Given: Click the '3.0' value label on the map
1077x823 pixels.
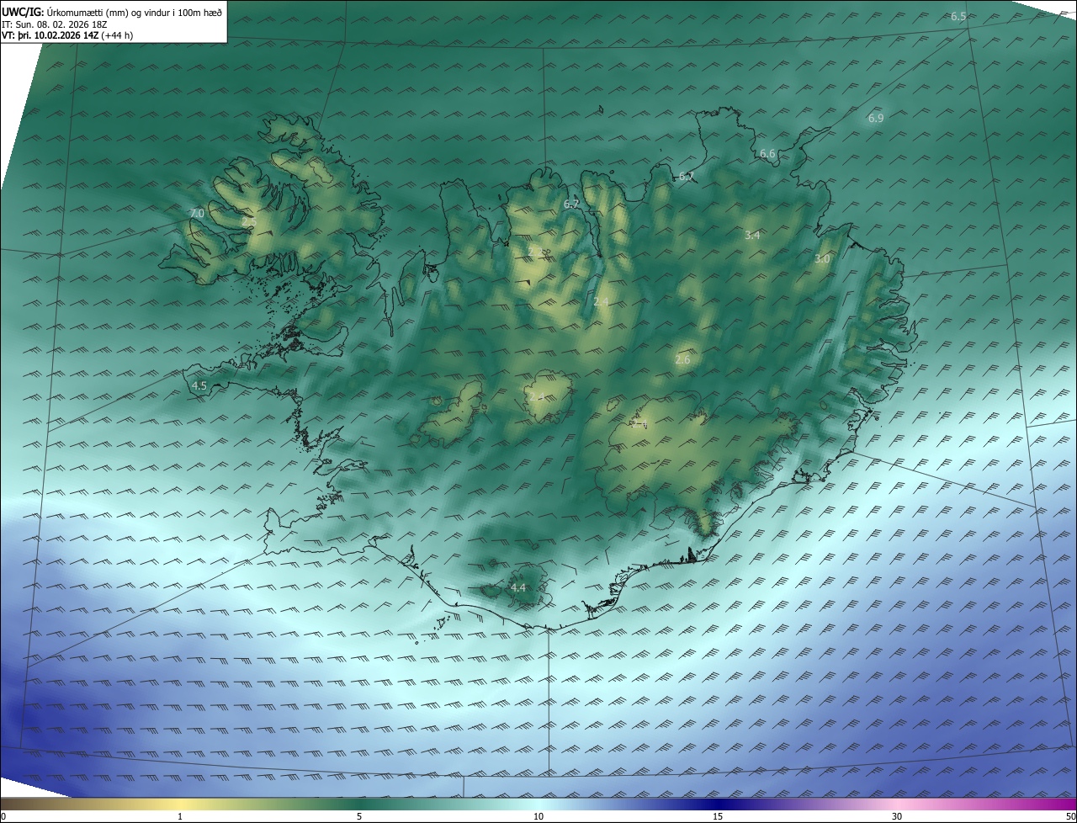Looking at the screenshot, I should pos(822,259).
